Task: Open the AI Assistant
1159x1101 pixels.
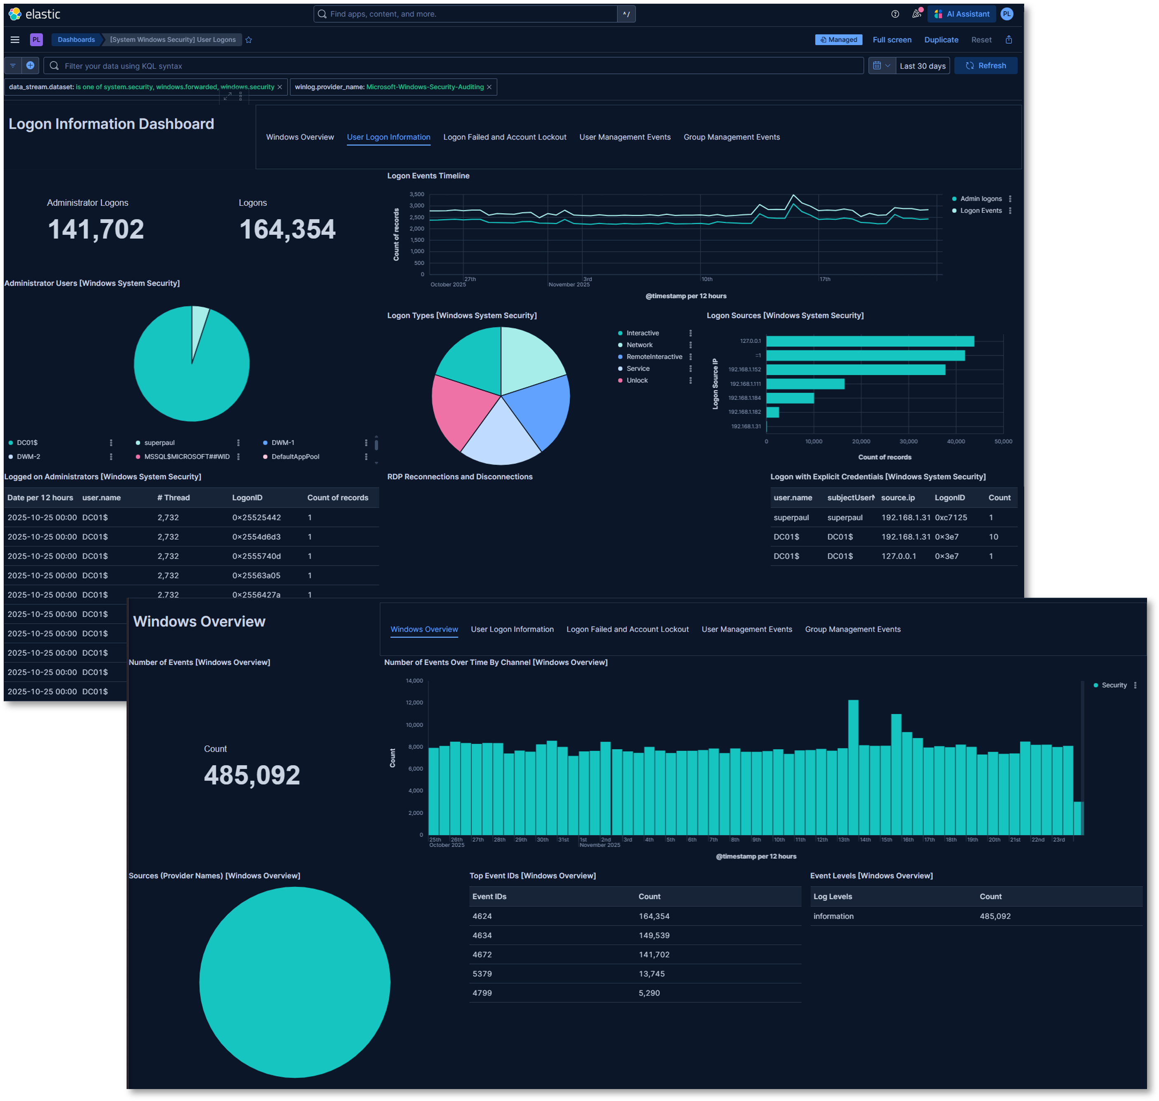Action: 962,14
